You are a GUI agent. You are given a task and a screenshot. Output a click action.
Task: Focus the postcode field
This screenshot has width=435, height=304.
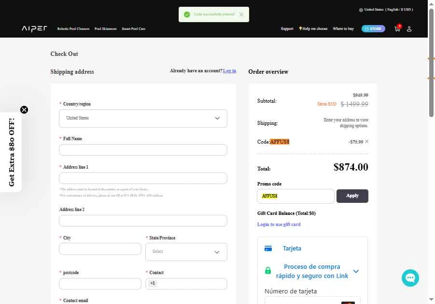pos(100,284)
